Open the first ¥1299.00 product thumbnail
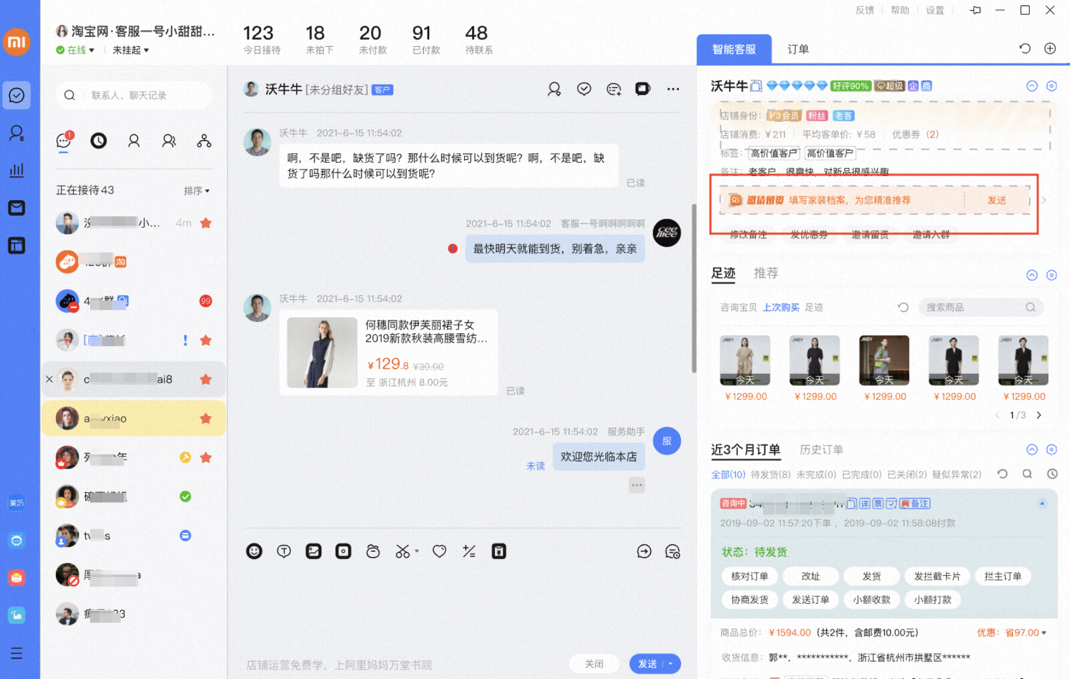 tap(745, 361)
